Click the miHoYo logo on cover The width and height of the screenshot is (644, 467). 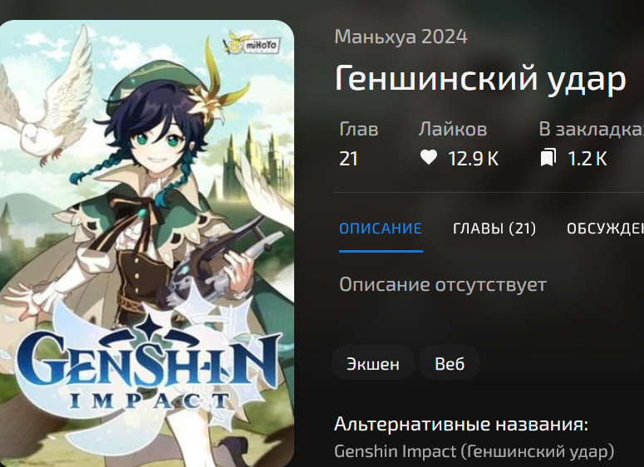coord(251,43)
